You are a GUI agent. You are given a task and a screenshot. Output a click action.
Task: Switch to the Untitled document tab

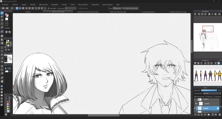pos(28,12)
